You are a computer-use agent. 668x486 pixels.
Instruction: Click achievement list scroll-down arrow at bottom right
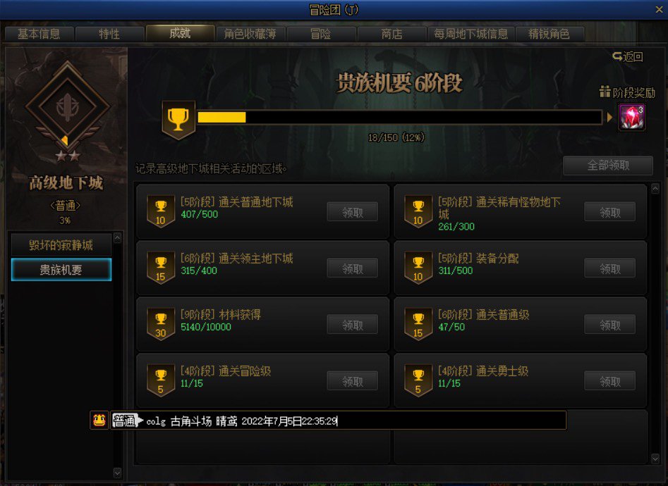[655, 459]
